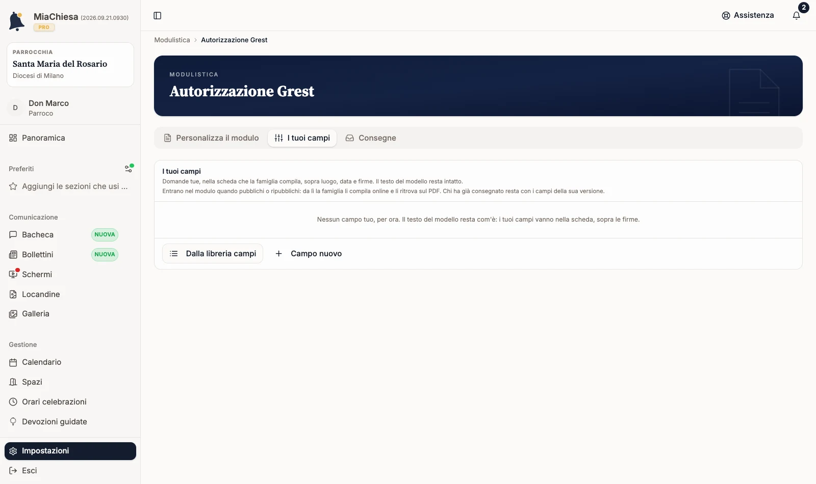Click the notification count badge 2
Viewport: 816px width, 484px height.
(x=804, y=8)
